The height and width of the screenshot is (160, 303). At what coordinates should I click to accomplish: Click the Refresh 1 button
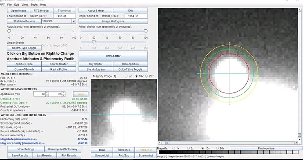pos(124,150)
